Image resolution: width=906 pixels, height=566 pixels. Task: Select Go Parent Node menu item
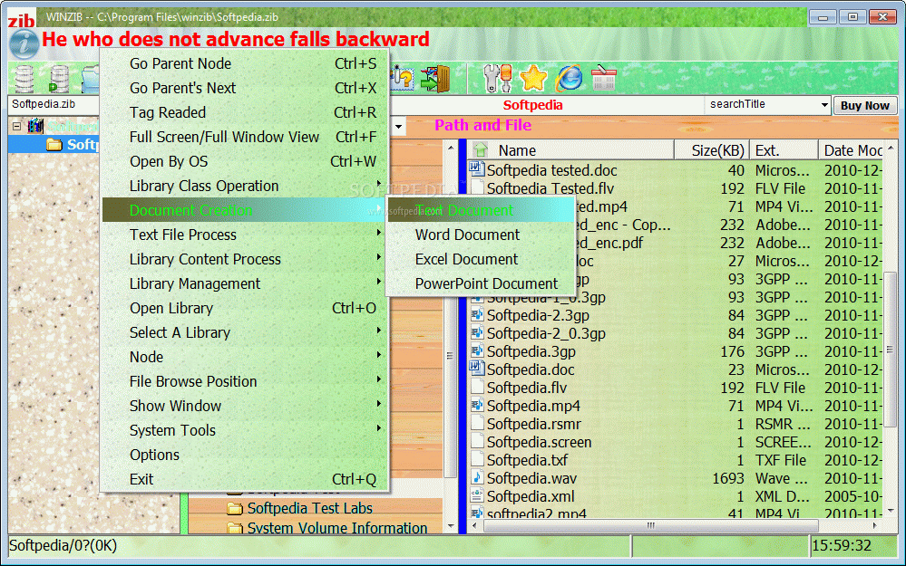click(245, 63)
